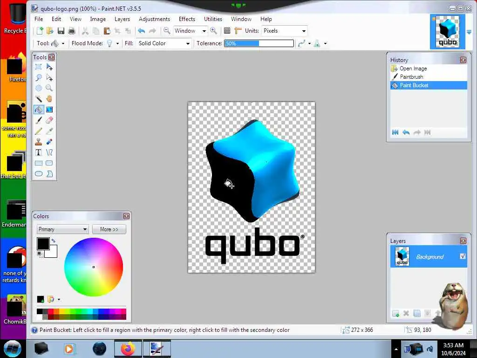Click the Print toolbar icon
Screen dimensions: 477x358
[71, 31]
